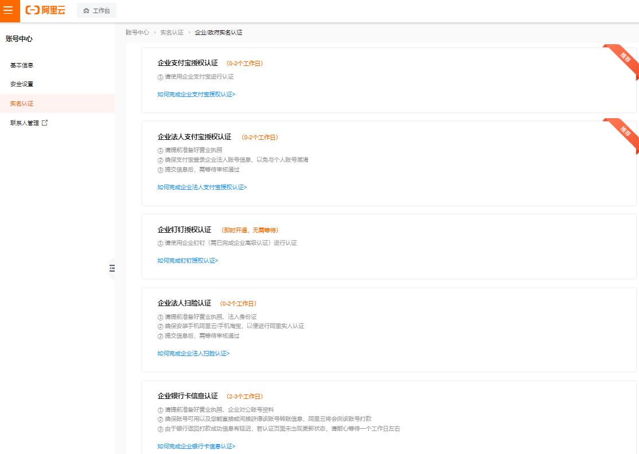
Task: Open 如何完成企业支付宝授权认证 link
Action: click(196, 95)
